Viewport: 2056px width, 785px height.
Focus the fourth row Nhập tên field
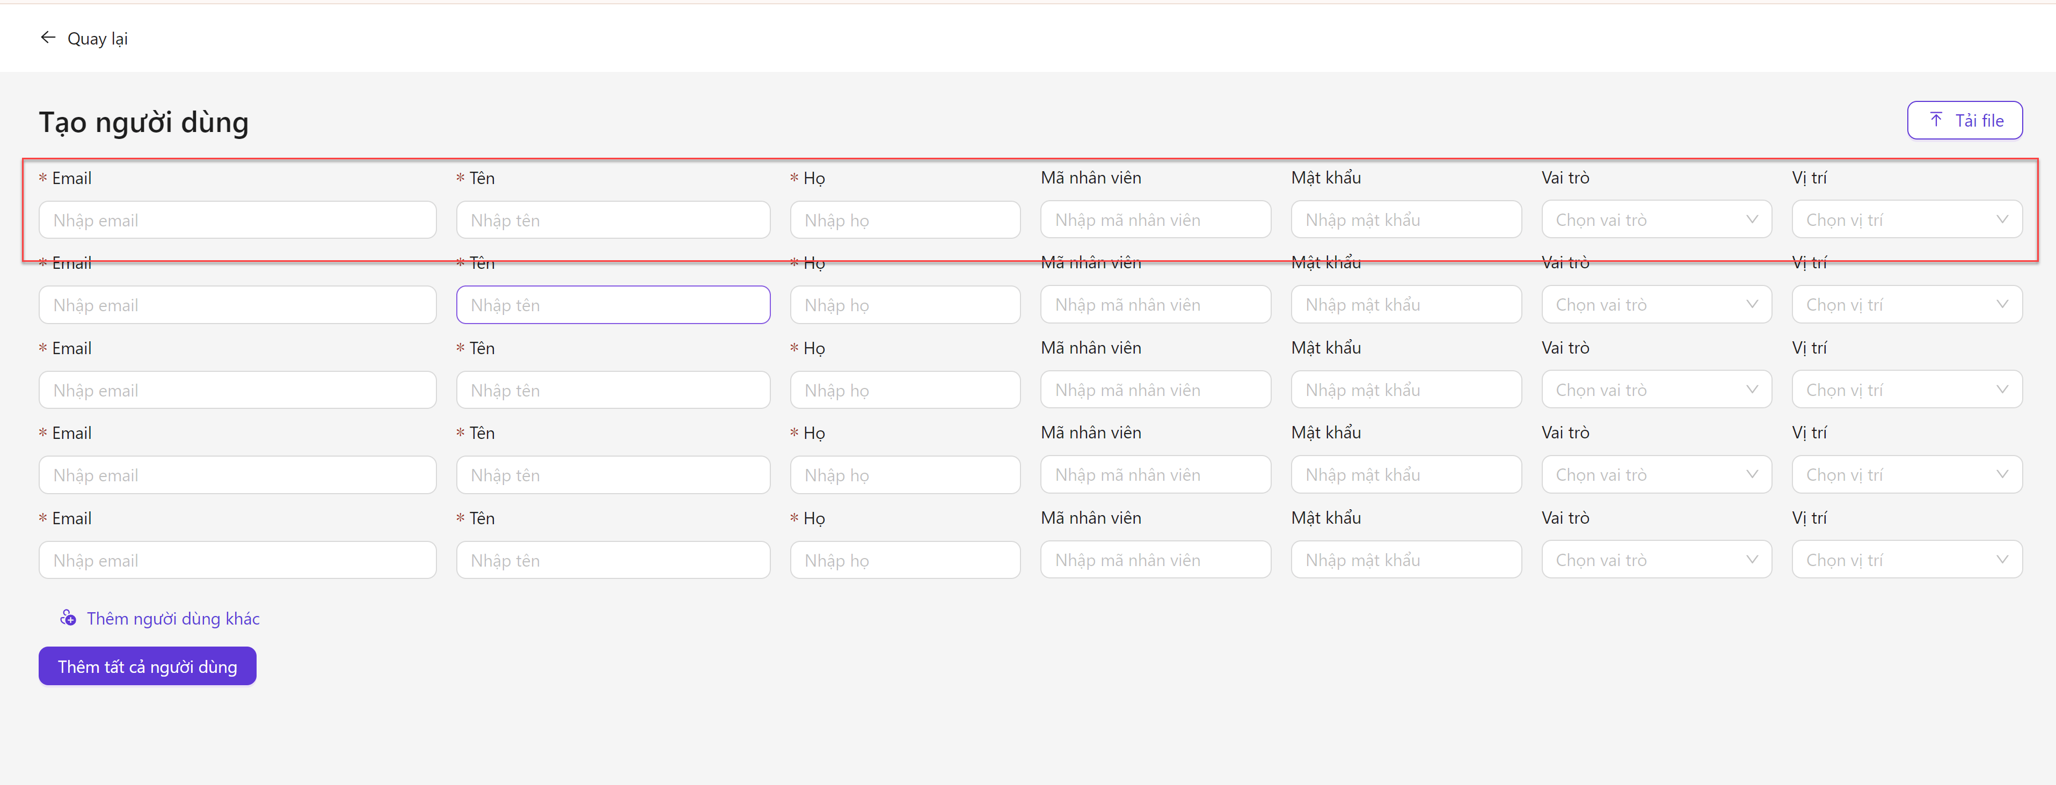click(x=613, y=475)
